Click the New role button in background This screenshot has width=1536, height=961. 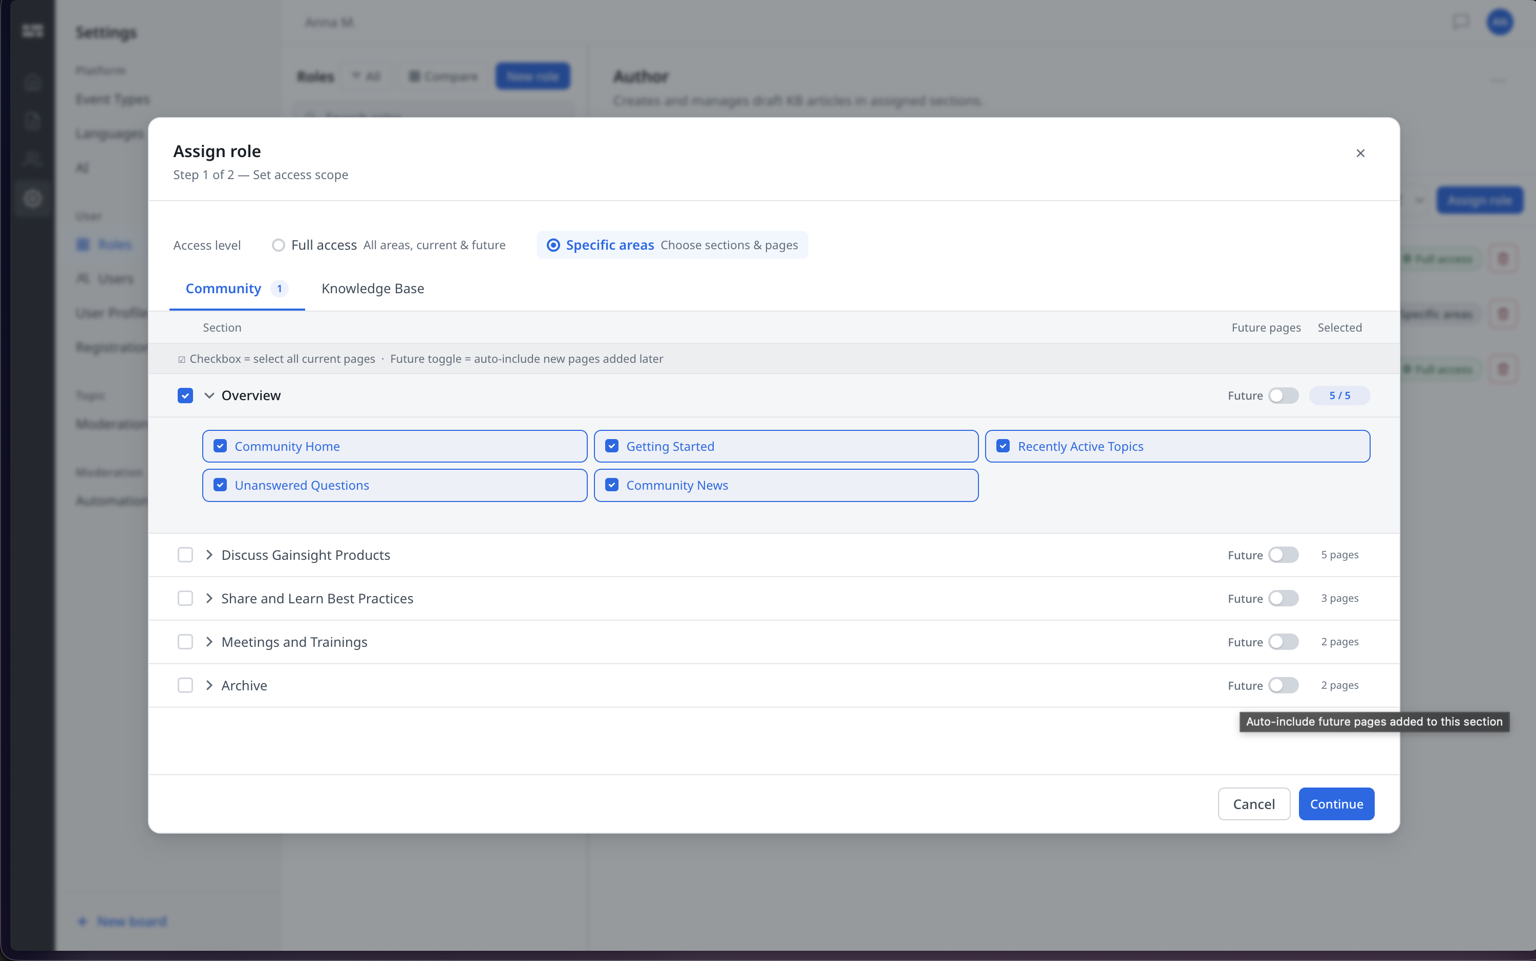533,76
